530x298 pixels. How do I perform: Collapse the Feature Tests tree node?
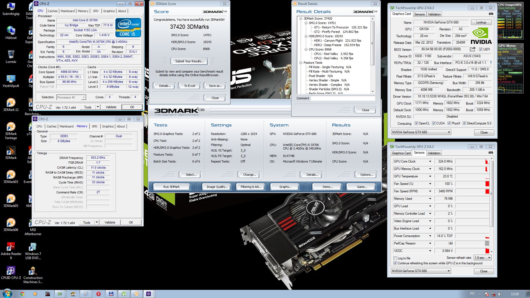tap(301, 63)
